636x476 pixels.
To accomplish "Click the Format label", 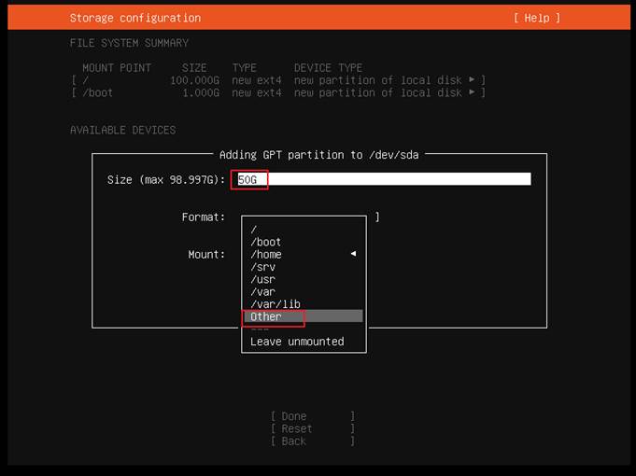I will [204, 217].
